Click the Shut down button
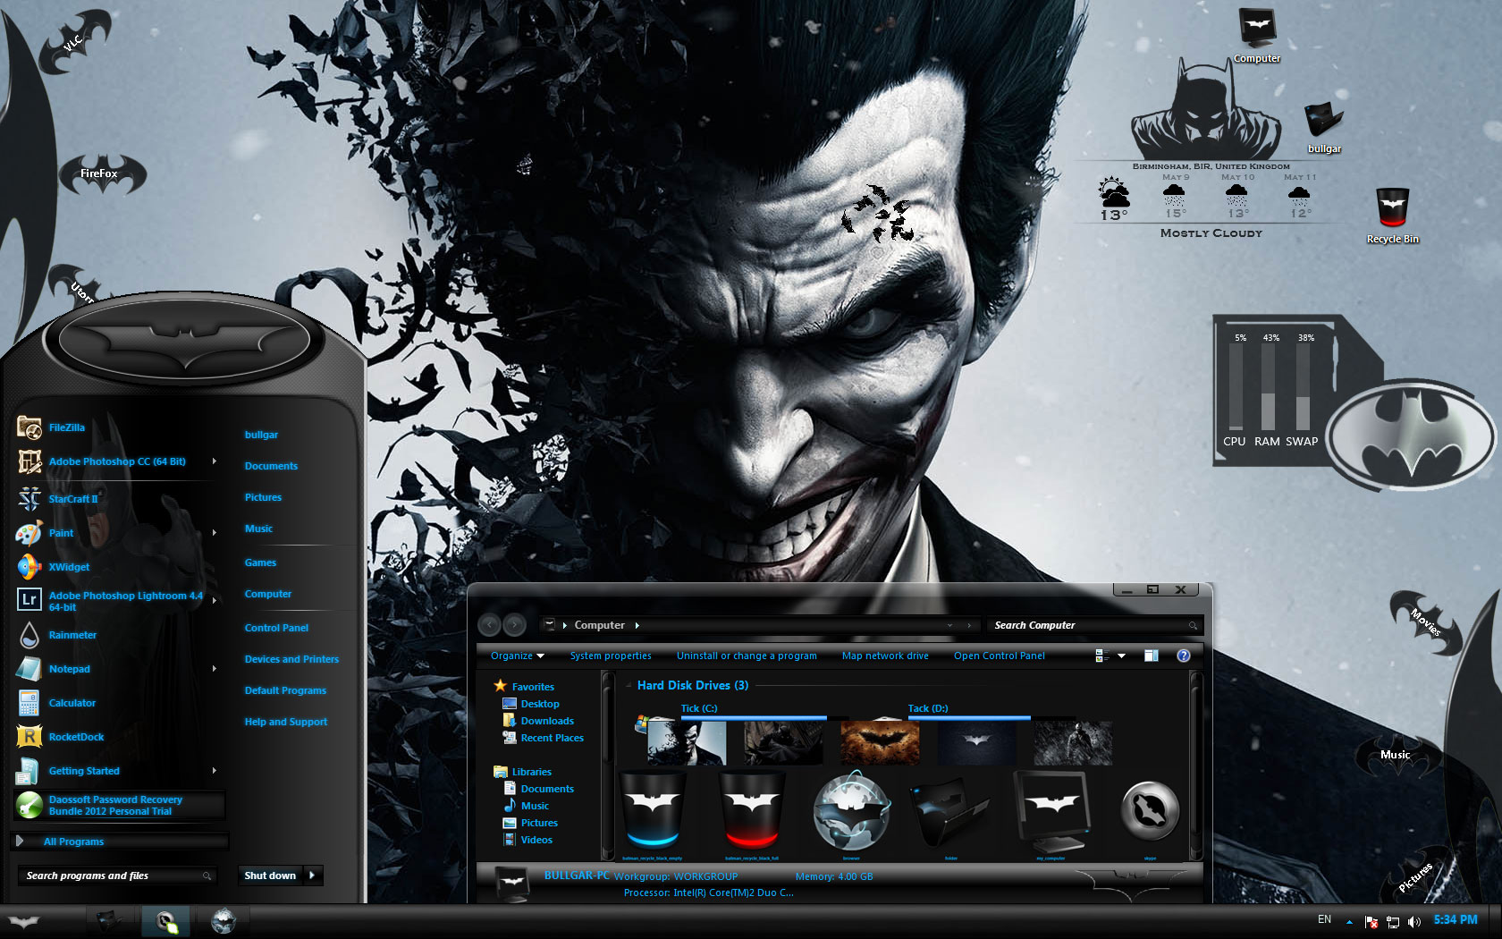 [x=270, y=876]
